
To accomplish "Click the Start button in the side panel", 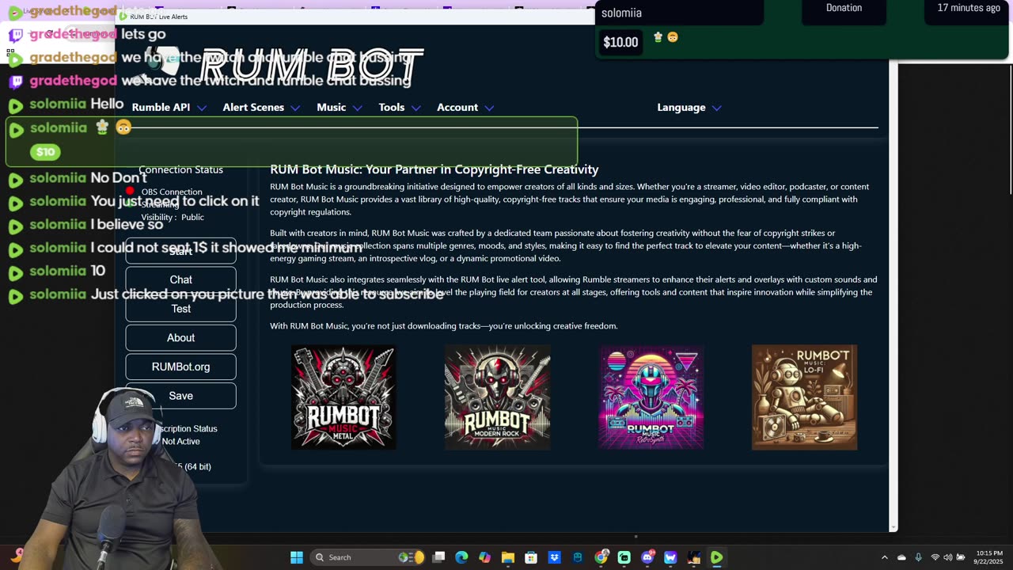I will coord(180,251).
